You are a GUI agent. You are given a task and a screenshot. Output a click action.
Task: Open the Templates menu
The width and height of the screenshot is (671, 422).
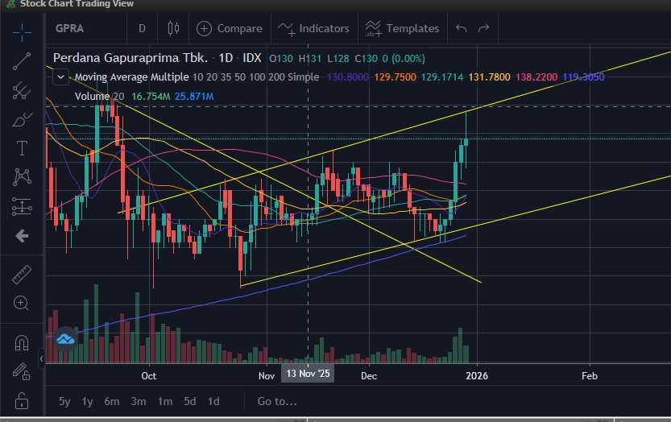coord(402,29)
